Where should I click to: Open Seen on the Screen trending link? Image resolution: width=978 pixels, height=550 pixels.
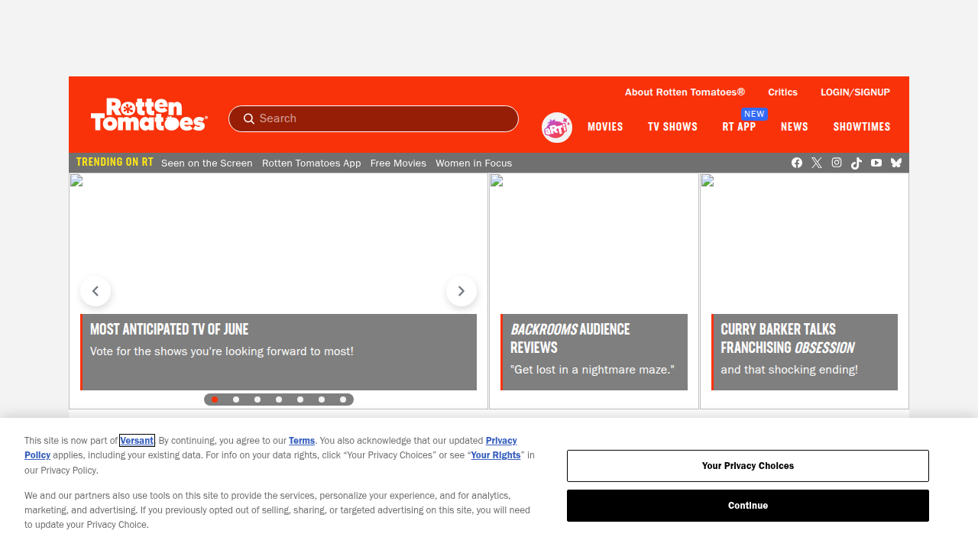click(x=206, y=163)
